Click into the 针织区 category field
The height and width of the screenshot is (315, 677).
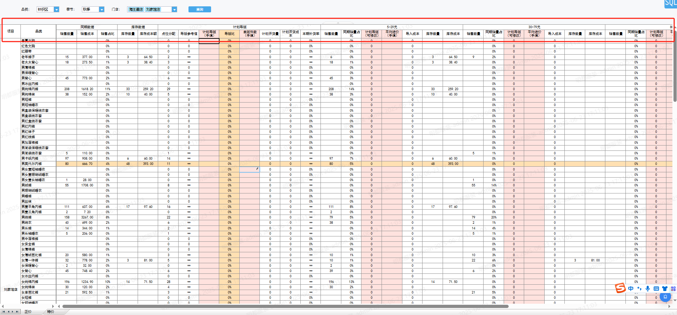pos(46,10)
